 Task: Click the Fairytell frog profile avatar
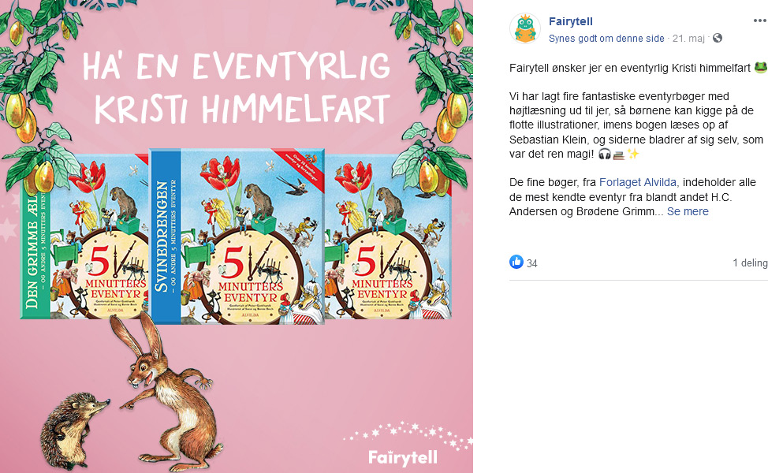[525, 29]
